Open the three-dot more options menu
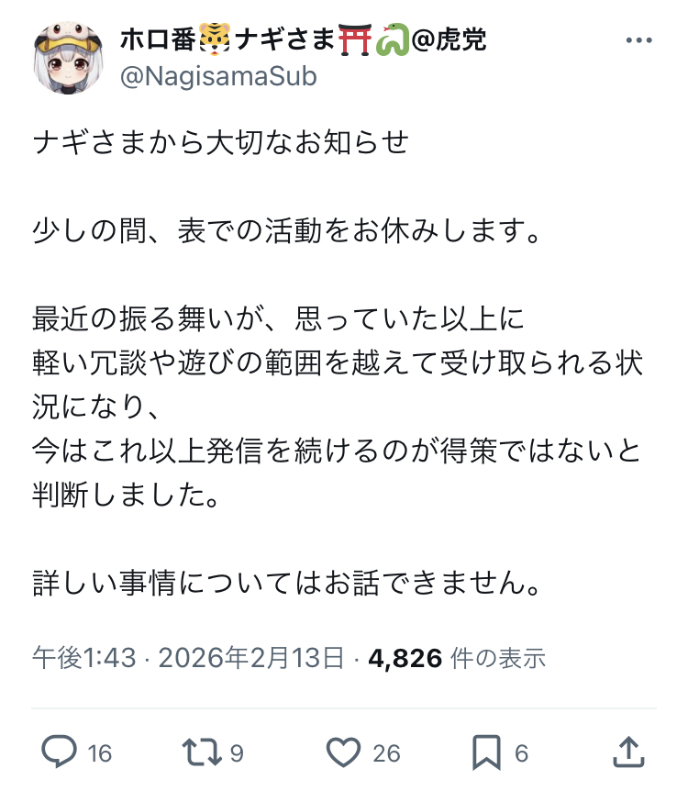The image size is (688, 791). (638, 41)
